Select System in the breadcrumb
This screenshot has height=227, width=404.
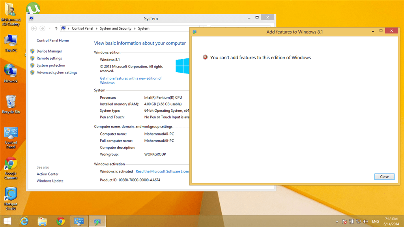[x=144, y=28]
